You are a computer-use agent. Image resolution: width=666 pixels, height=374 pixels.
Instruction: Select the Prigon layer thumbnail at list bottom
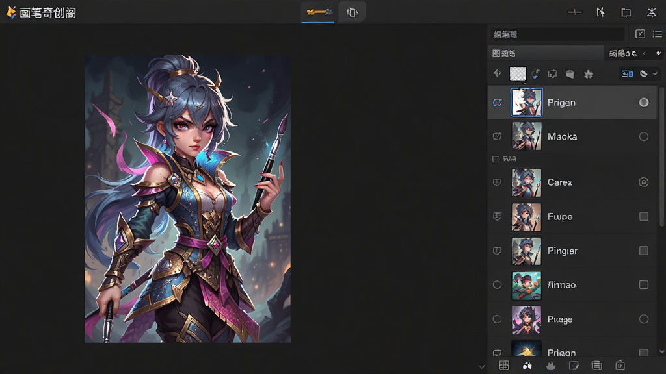point(527,348)
